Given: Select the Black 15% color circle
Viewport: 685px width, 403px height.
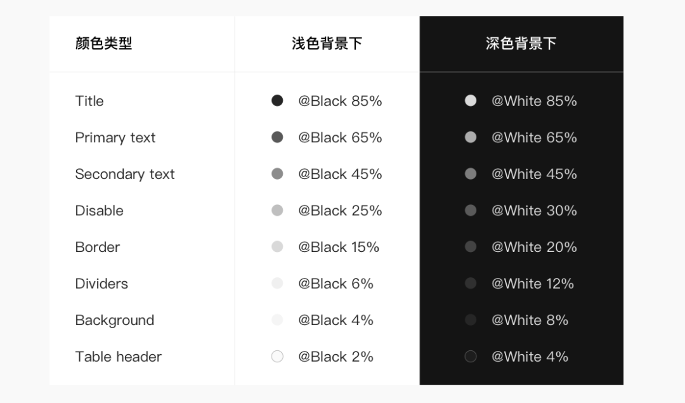Looking at the screenshot, I should (277, 246).
